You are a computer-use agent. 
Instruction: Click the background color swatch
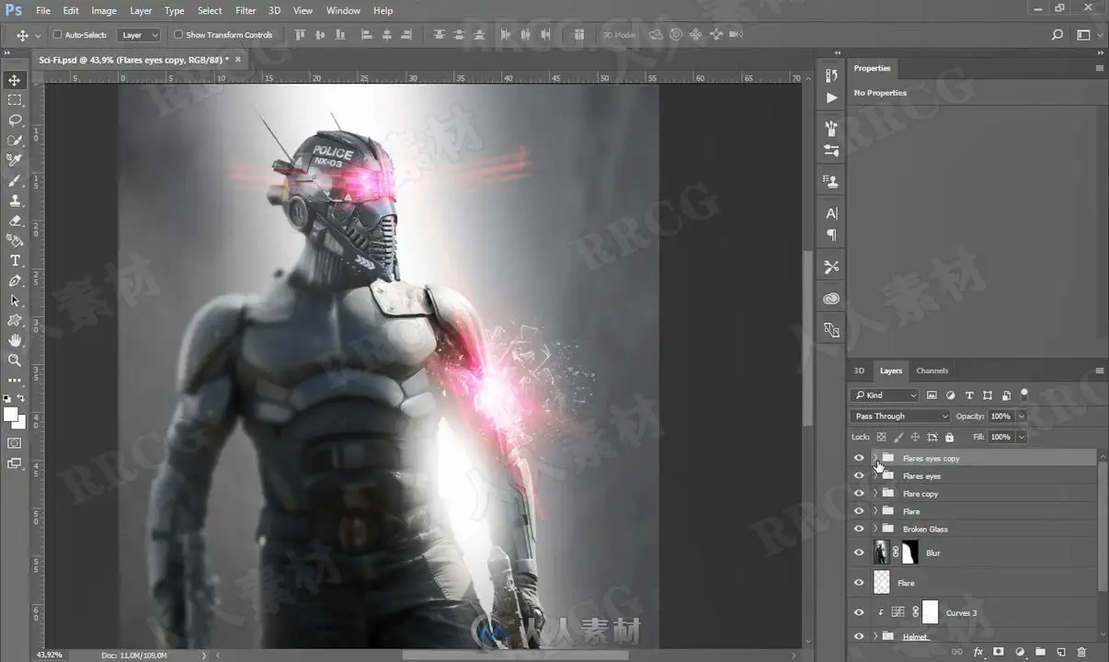click(x=21, y=423)
